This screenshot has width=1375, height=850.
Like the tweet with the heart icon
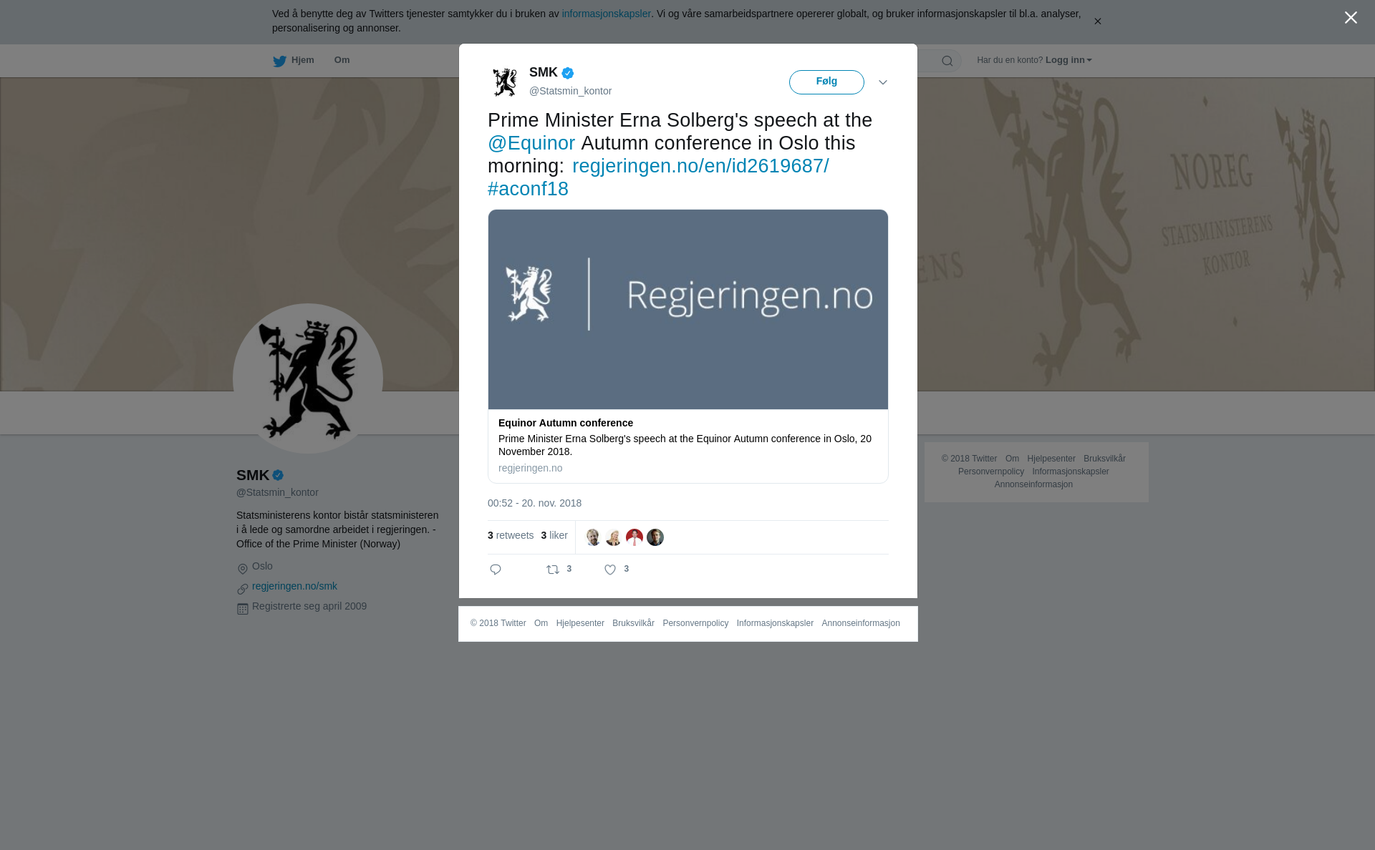click(610, 570)
